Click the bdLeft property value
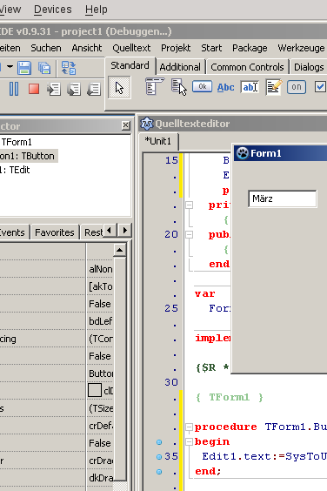The image size is (327, 491). tap(100, 321)
